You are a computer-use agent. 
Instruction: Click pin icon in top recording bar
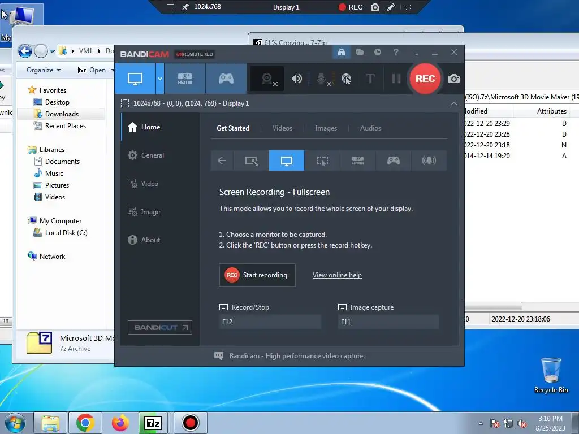pos(185,7)
